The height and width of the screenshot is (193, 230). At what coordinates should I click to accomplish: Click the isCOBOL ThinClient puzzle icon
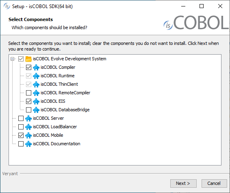point(36,84)
